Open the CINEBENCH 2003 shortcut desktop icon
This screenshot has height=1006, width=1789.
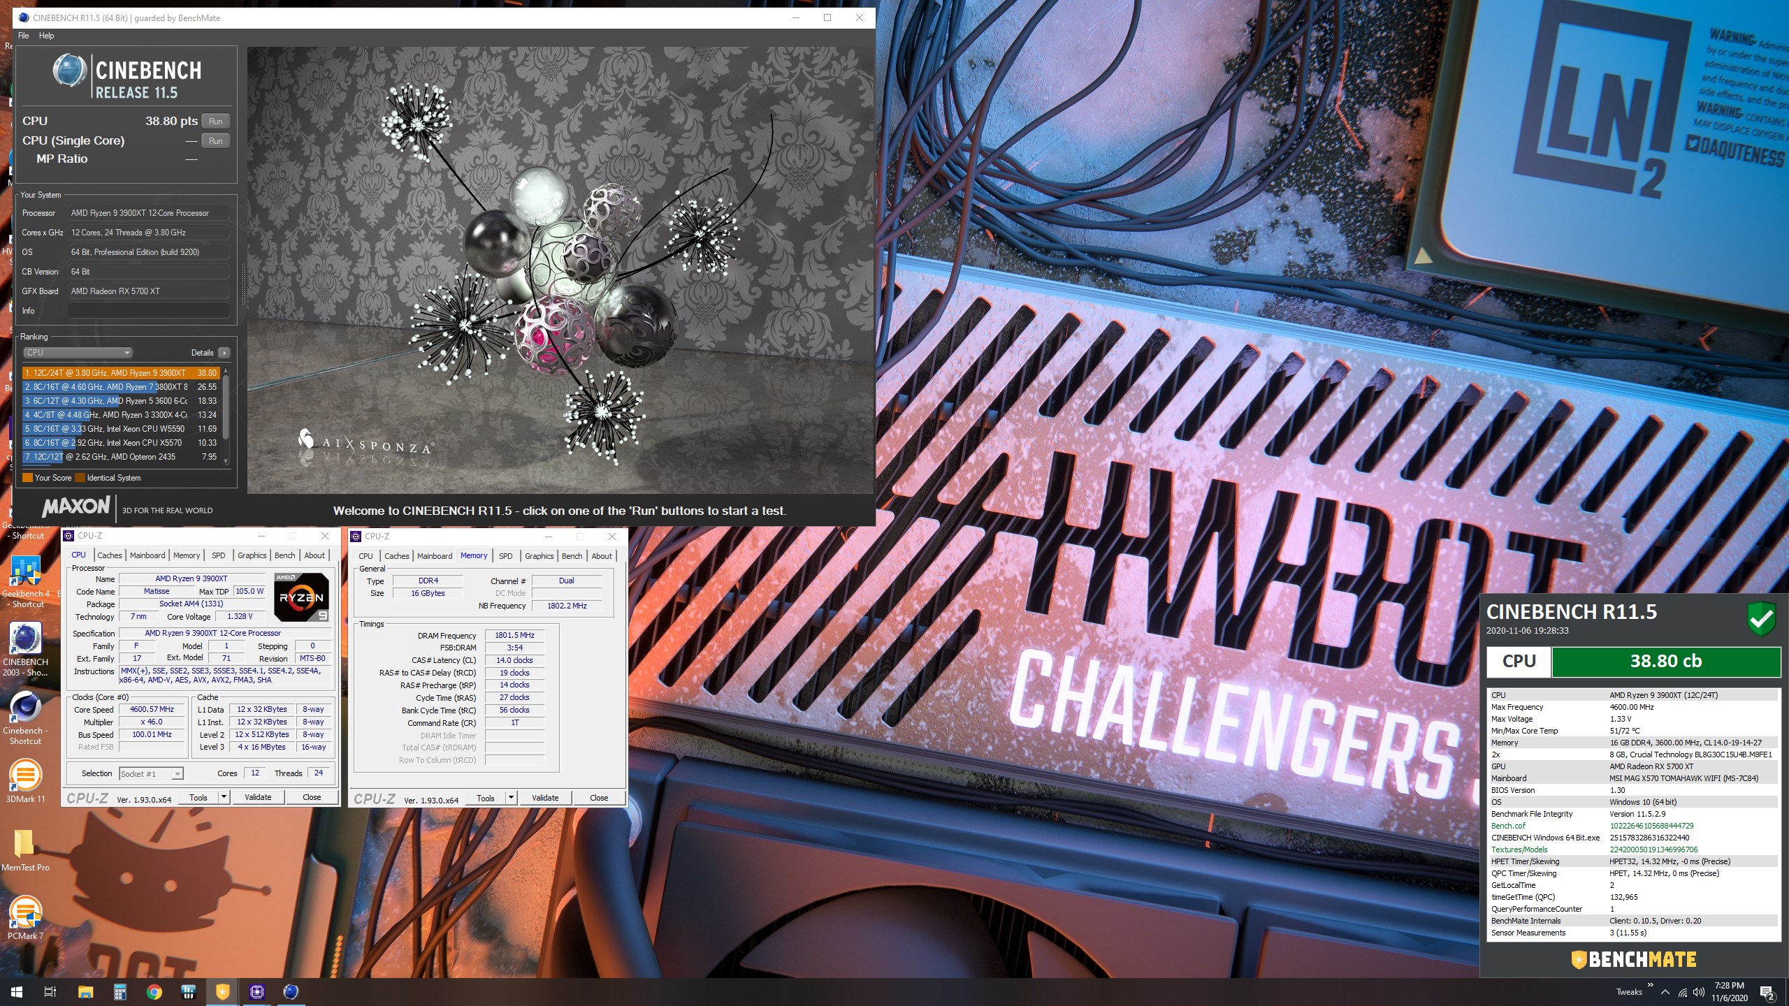pyautogui.click(x=25, y=650)
